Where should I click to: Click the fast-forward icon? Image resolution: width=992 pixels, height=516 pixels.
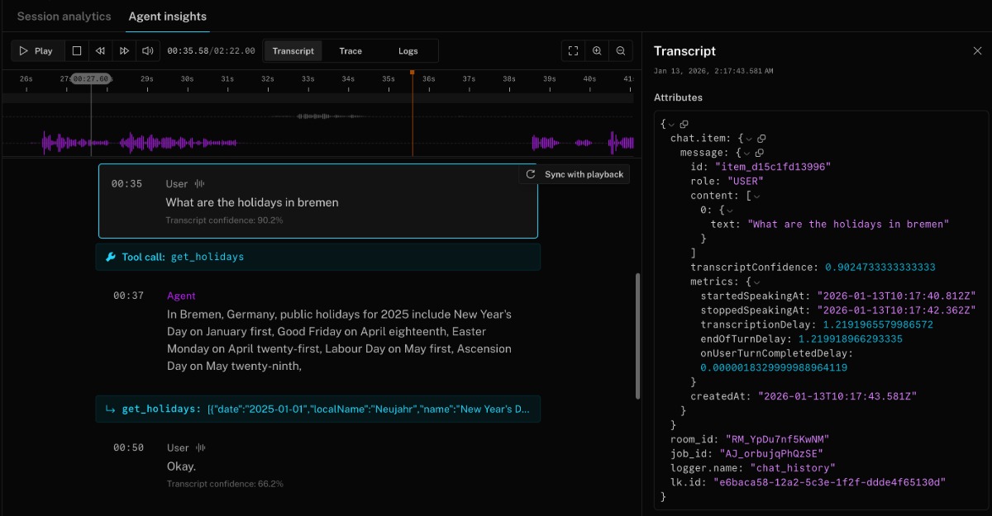(x=124, y=51)
